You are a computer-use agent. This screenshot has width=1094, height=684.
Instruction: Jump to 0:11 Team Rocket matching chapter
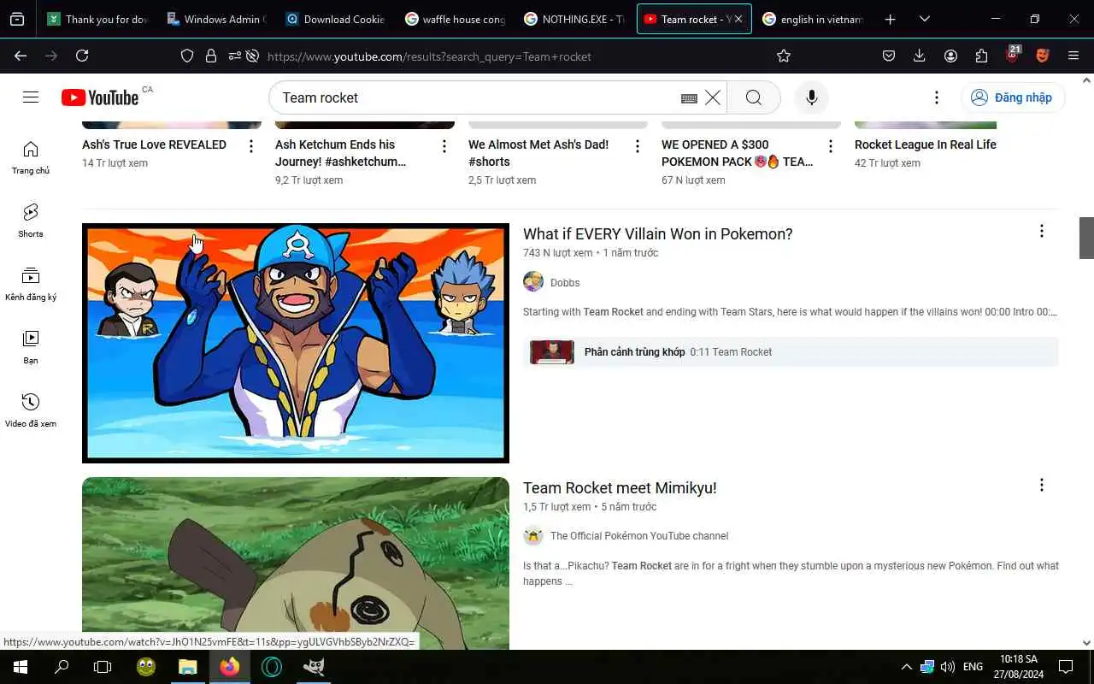pyautogui.click(x=791, y=351)
